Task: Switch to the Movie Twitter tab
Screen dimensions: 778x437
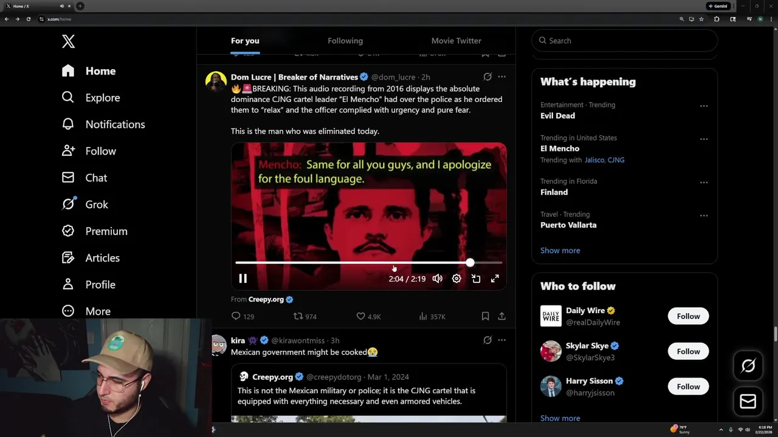Action: (456, 41)
